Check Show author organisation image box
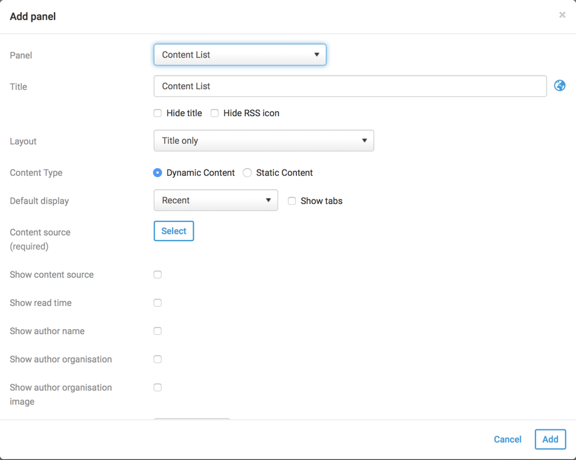576x460 pixels. click(158, 388)
